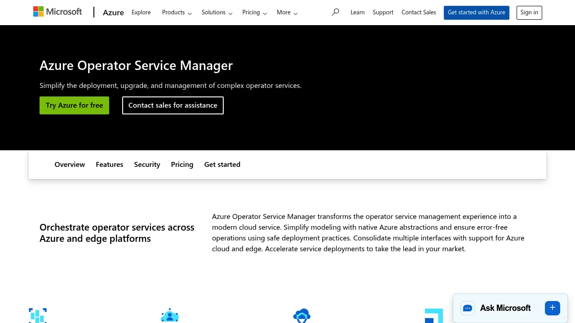Open the Get started section tab
575x323 pixels.
222,165
